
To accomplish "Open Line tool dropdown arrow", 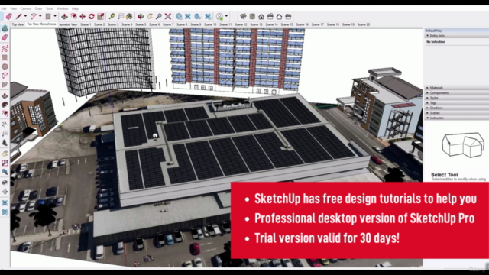I will click(x=25, y=16).
